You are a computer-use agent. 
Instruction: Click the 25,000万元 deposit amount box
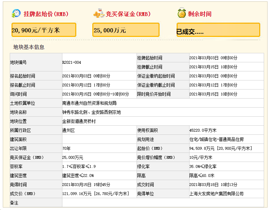coord(126,30)
